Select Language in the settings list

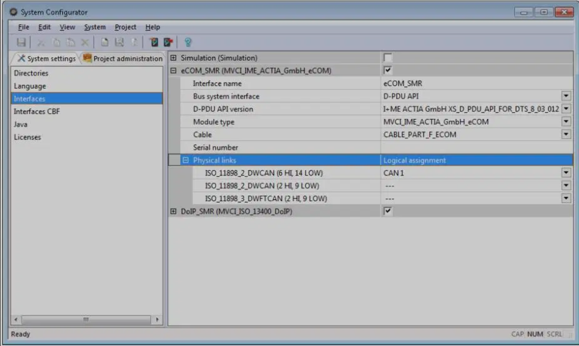tap(87, 86)
